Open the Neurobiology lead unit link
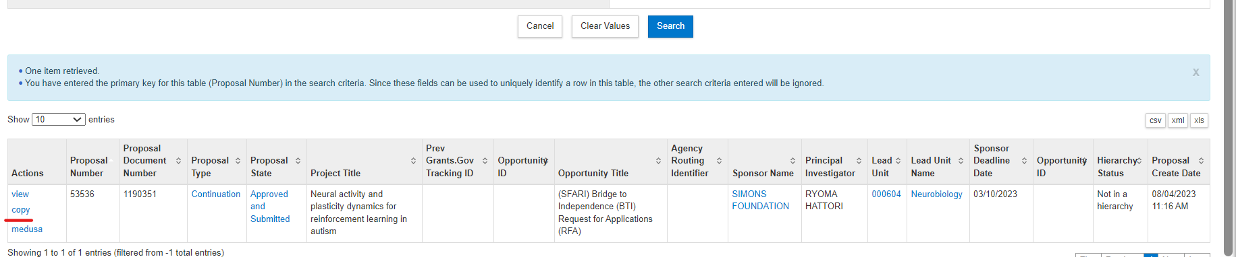 pyautogui.click(x=937, y=194)
